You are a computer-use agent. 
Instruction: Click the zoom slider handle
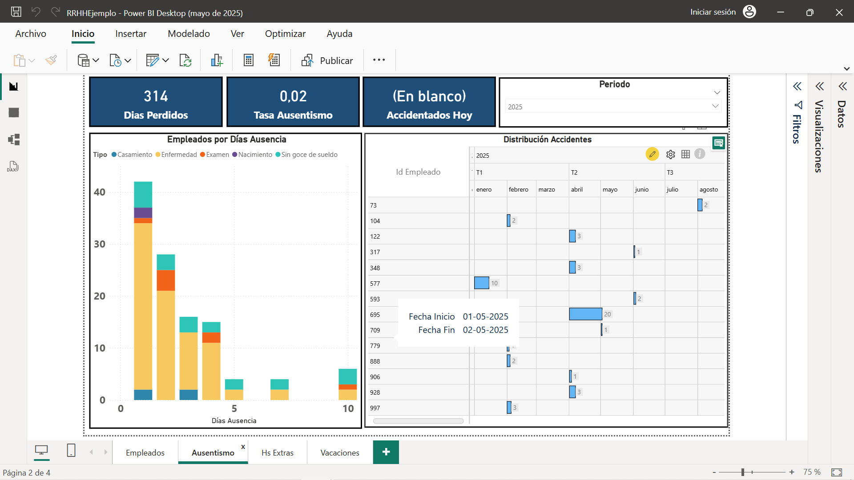[x=743, y=472]
